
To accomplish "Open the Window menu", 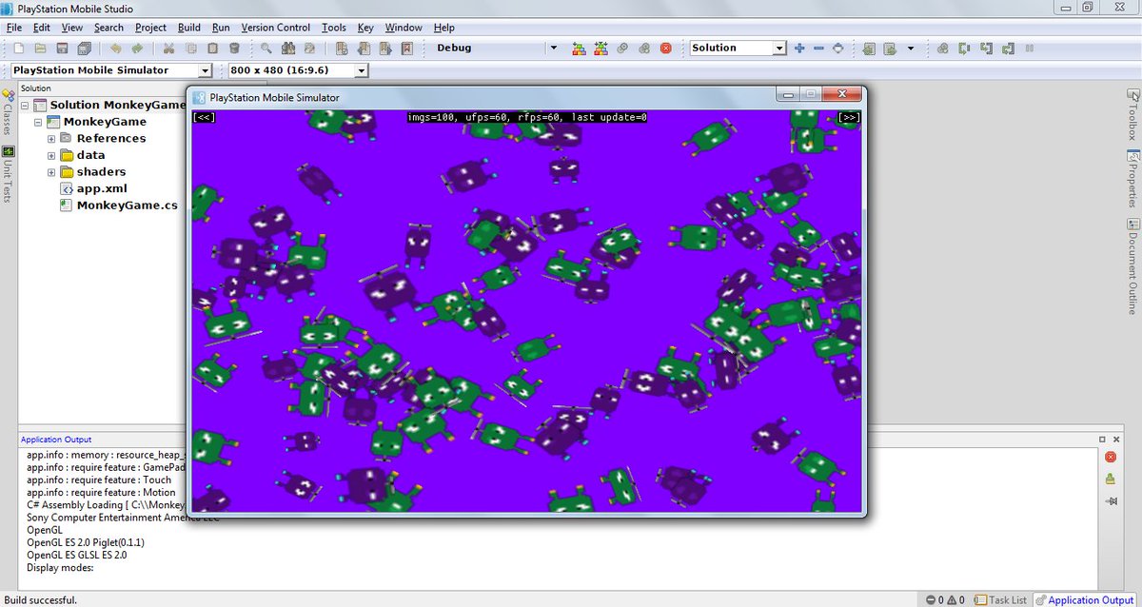I will 404,28.
